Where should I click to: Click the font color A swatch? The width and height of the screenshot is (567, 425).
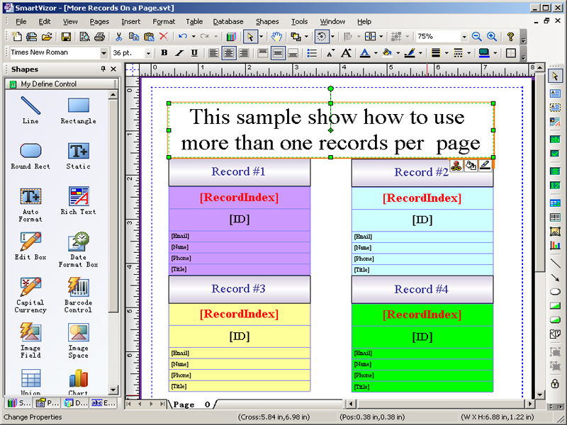point(365,53)
